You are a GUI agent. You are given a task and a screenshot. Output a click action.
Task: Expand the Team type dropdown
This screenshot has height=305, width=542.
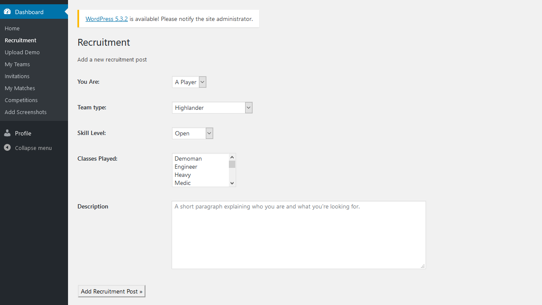tap(212, 108)
